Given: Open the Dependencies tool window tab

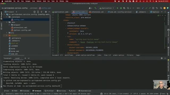Looking at the screenshot, I should [85, 91].
